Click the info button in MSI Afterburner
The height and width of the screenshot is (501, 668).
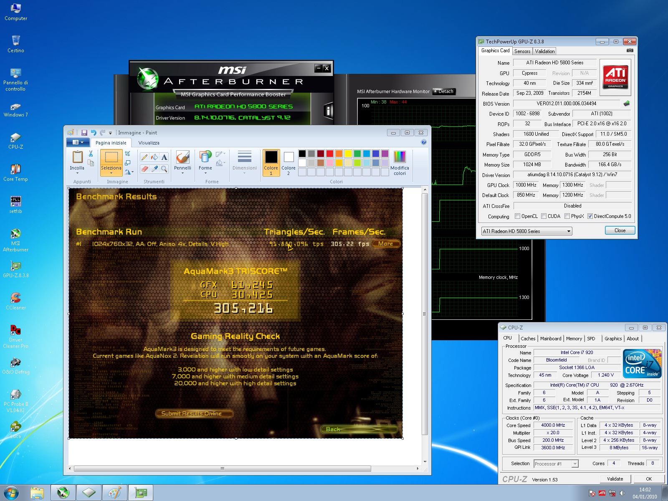329,111
